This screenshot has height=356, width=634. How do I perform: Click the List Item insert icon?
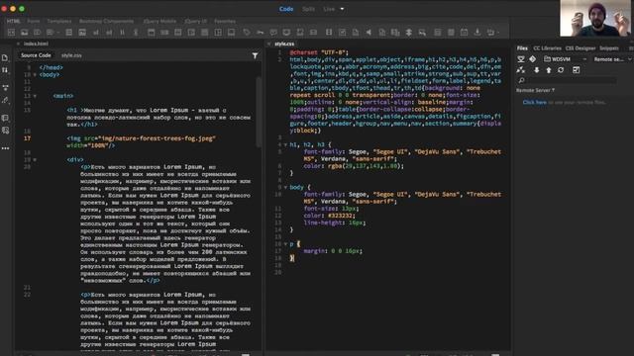click(x=122, y=33)
